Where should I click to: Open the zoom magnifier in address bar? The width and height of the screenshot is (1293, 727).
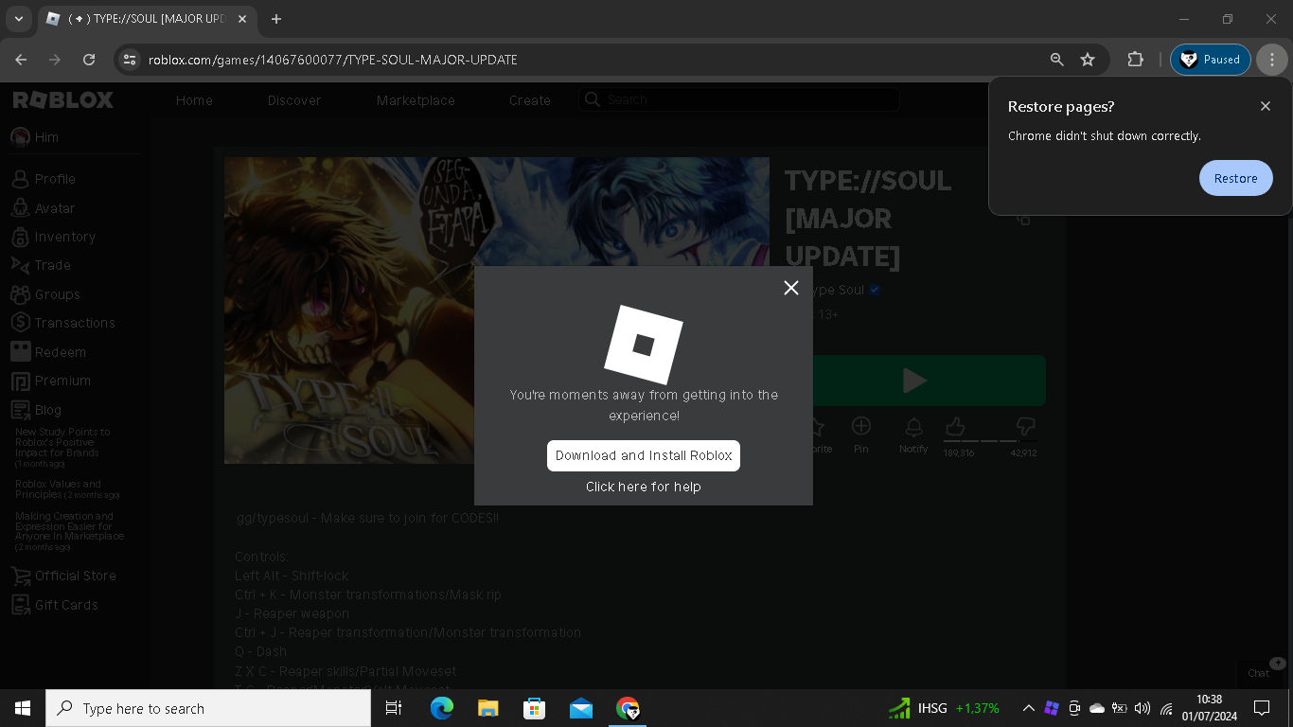(x=1057, y=60)
